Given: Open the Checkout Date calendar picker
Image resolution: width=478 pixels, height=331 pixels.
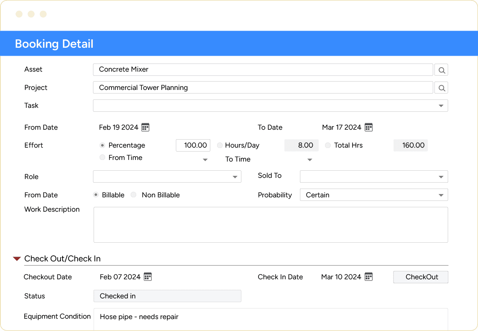Looking at the screenshot, I should 148,276.
